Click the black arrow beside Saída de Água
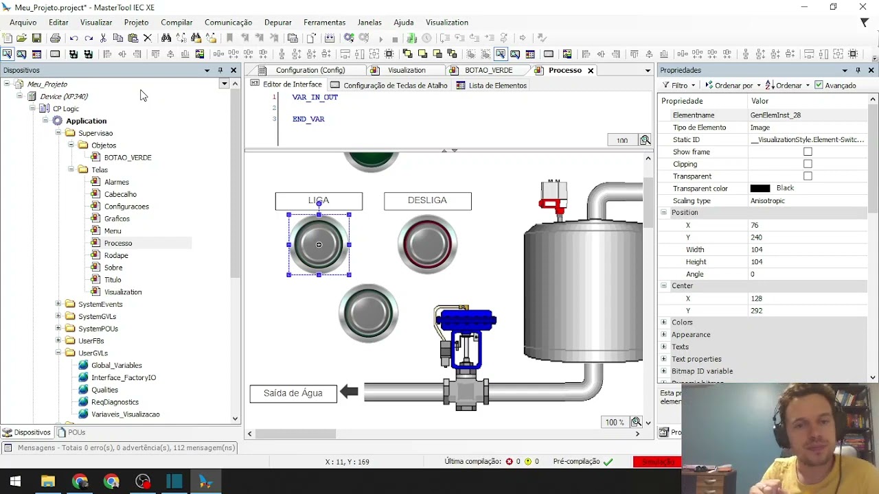Screen dimensions: 879x494 click(349, 392)
